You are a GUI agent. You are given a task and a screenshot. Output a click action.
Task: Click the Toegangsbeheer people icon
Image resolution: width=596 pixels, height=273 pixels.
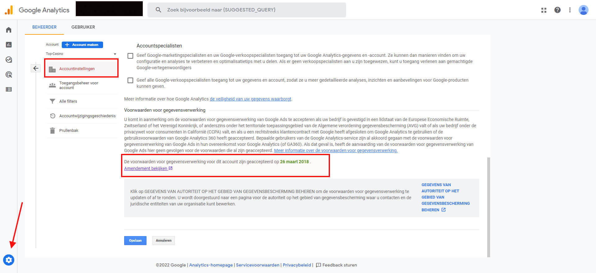tap(52, 85)
